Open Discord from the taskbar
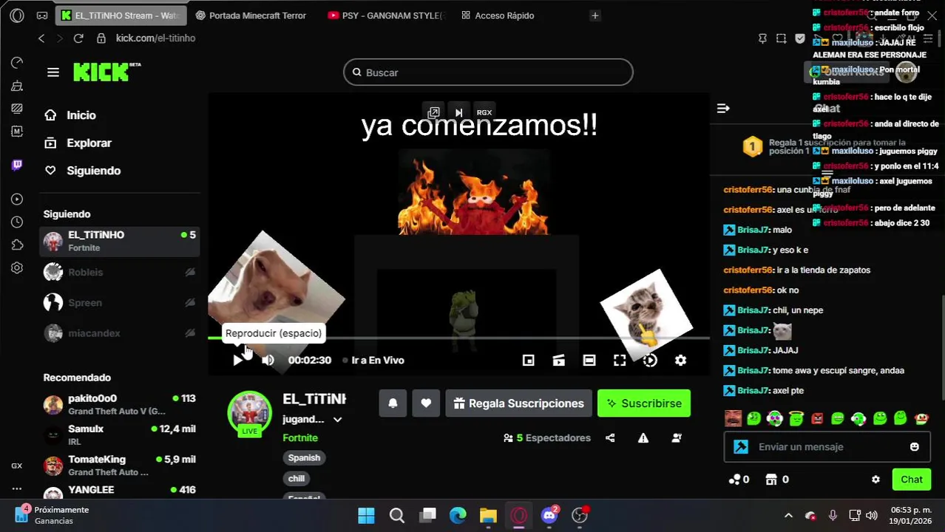 tap(549, 515)
